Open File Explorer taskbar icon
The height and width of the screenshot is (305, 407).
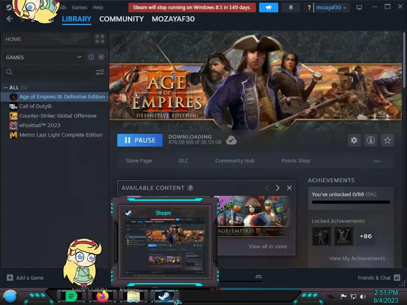click(134, 296)
